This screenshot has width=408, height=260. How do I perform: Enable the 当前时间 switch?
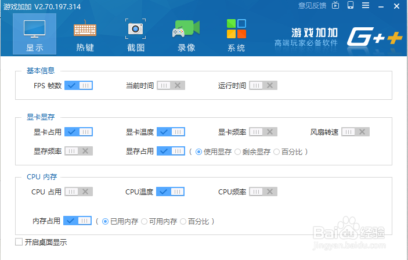point(171,85)
